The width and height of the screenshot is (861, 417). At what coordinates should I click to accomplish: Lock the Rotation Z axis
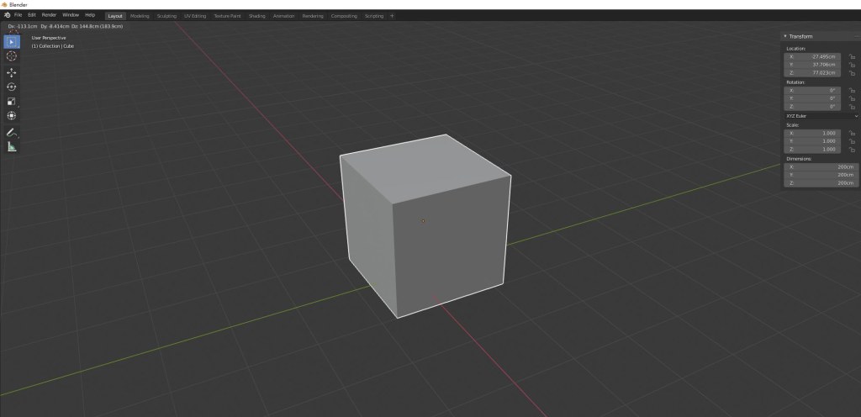point(852,107)
